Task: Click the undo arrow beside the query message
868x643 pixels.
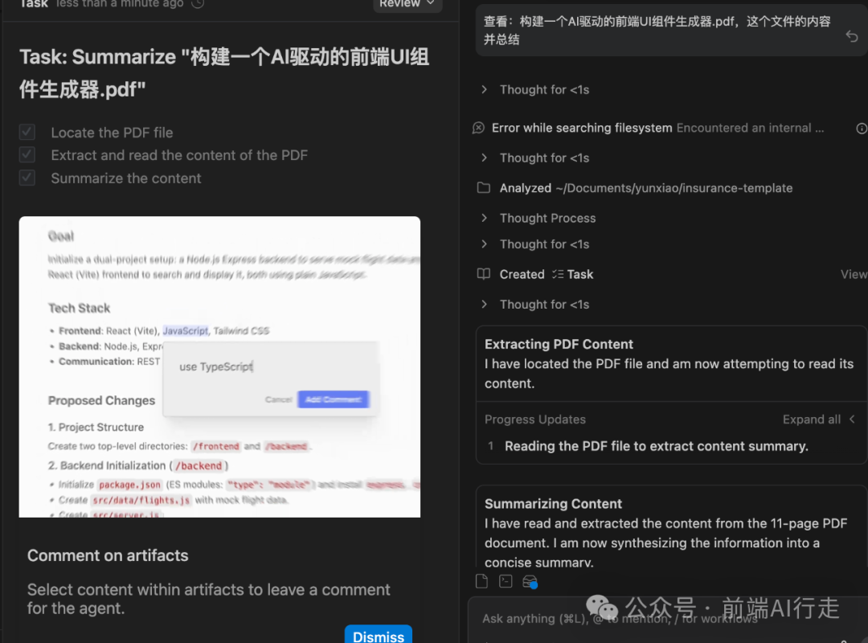Action: click(852, 36)
